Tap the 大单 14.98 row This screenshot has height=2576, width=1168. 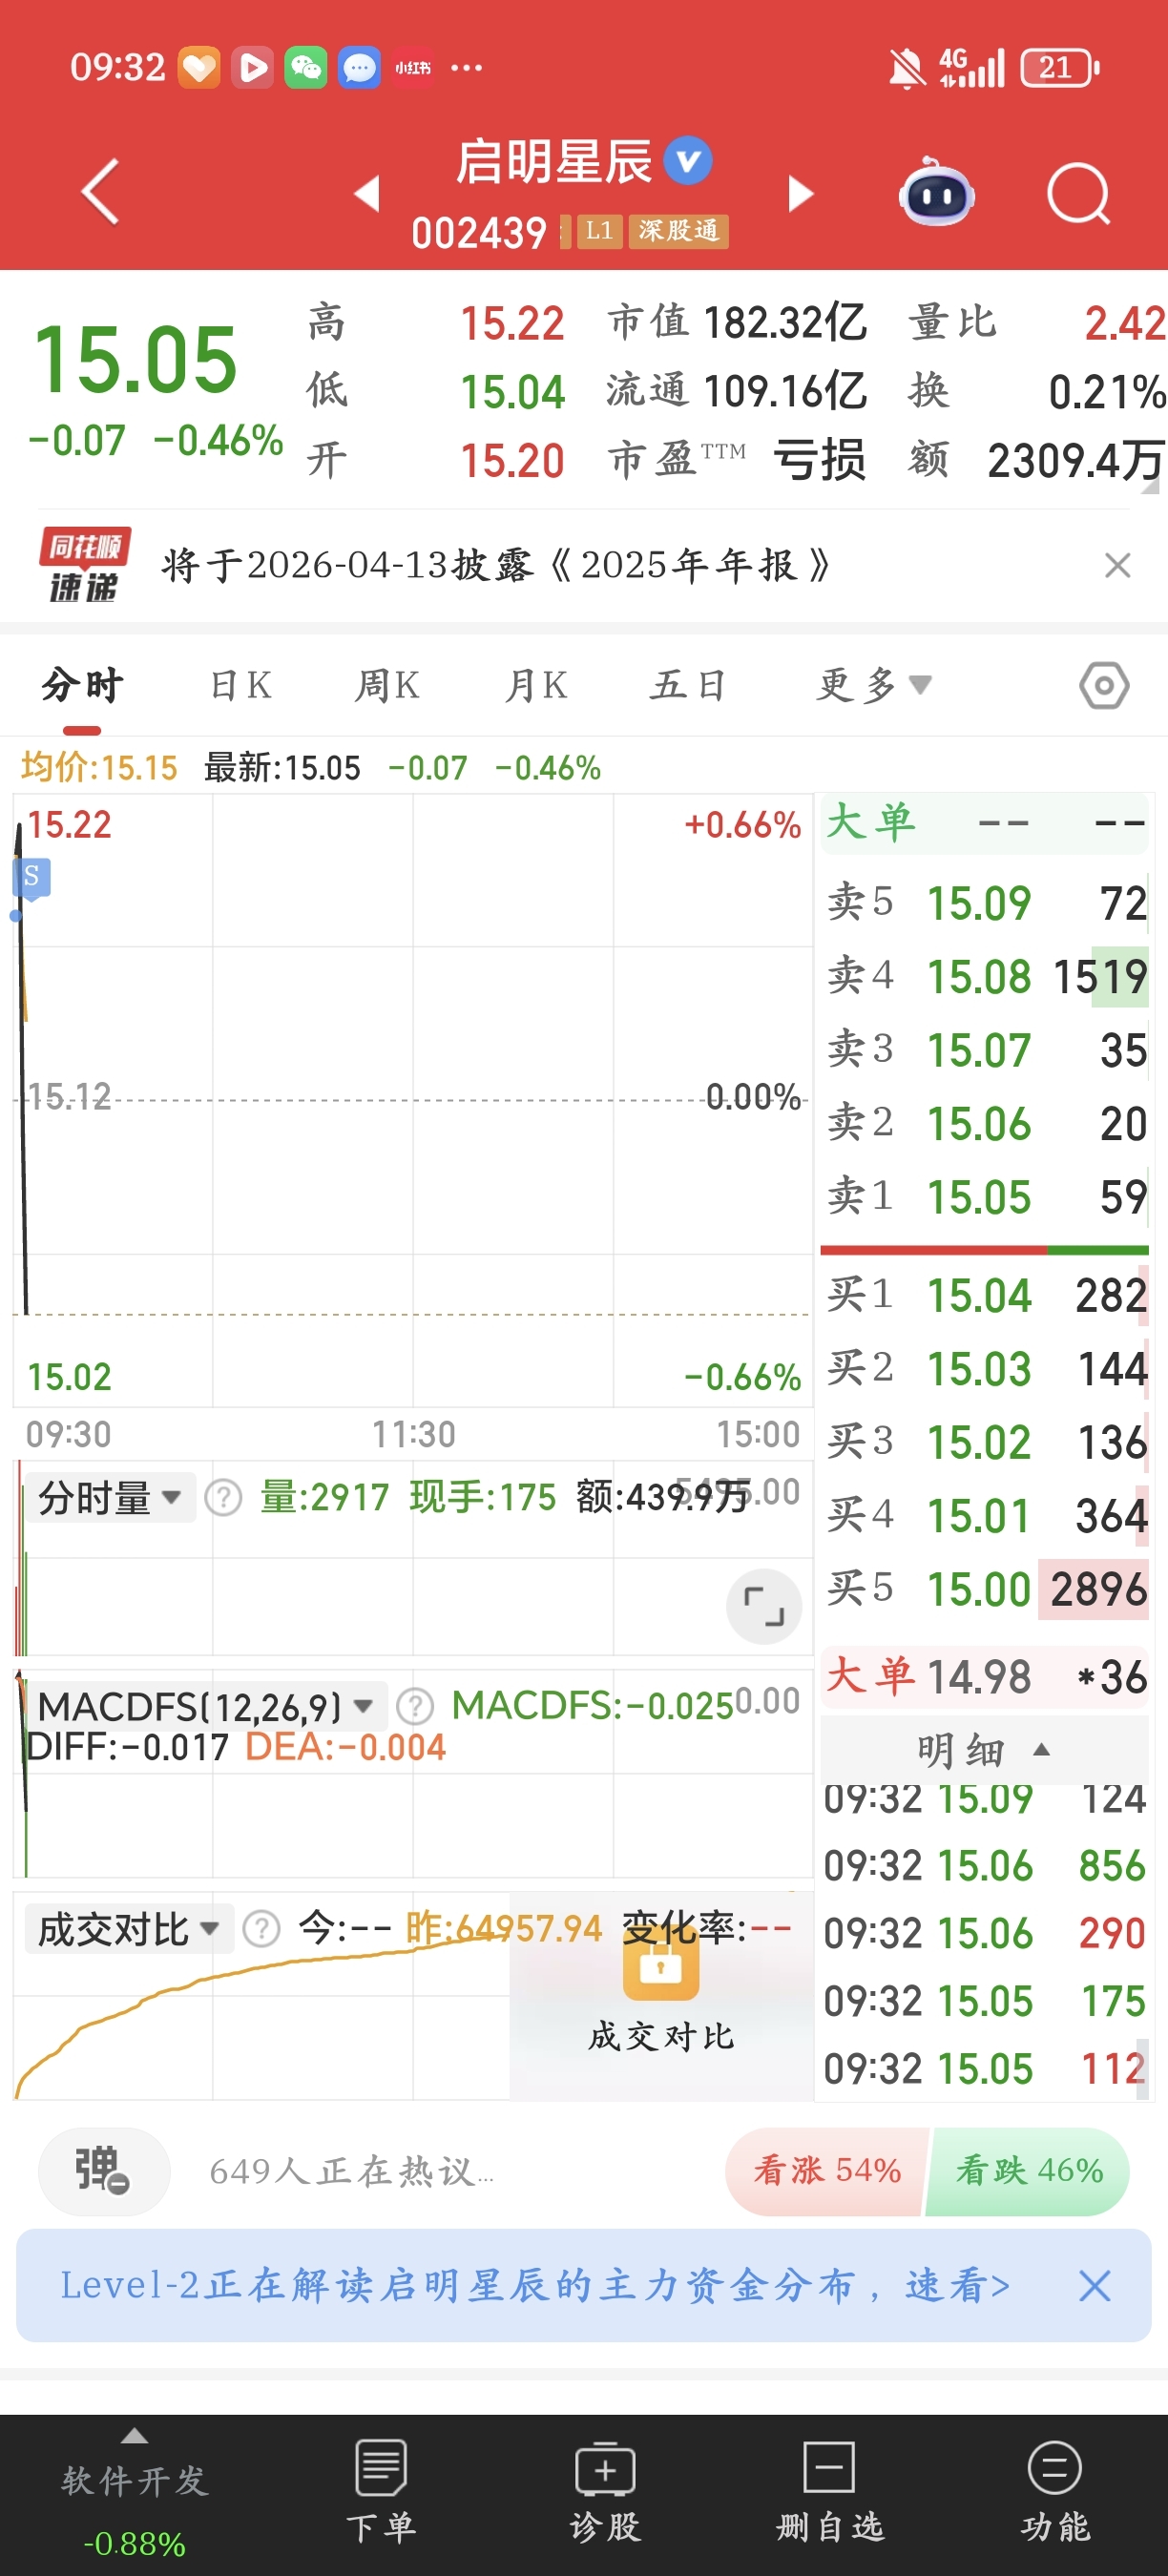point(984,1677)
